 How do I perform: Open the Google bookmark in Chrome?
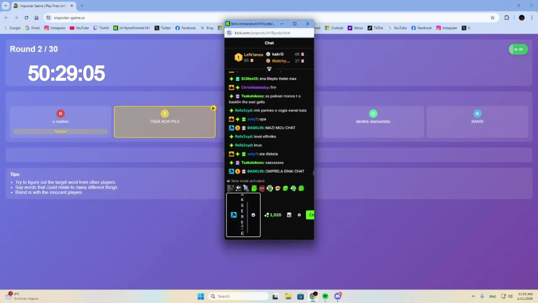(x=12, y=28)
